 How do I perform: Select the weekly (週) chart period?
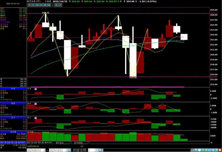tap(56, 5)
